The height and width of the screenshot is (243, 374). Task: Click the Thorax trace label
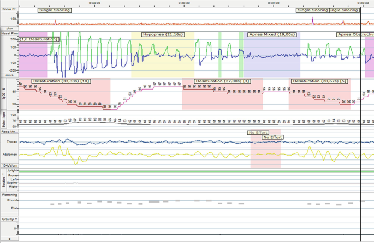(x=11, y=141)
